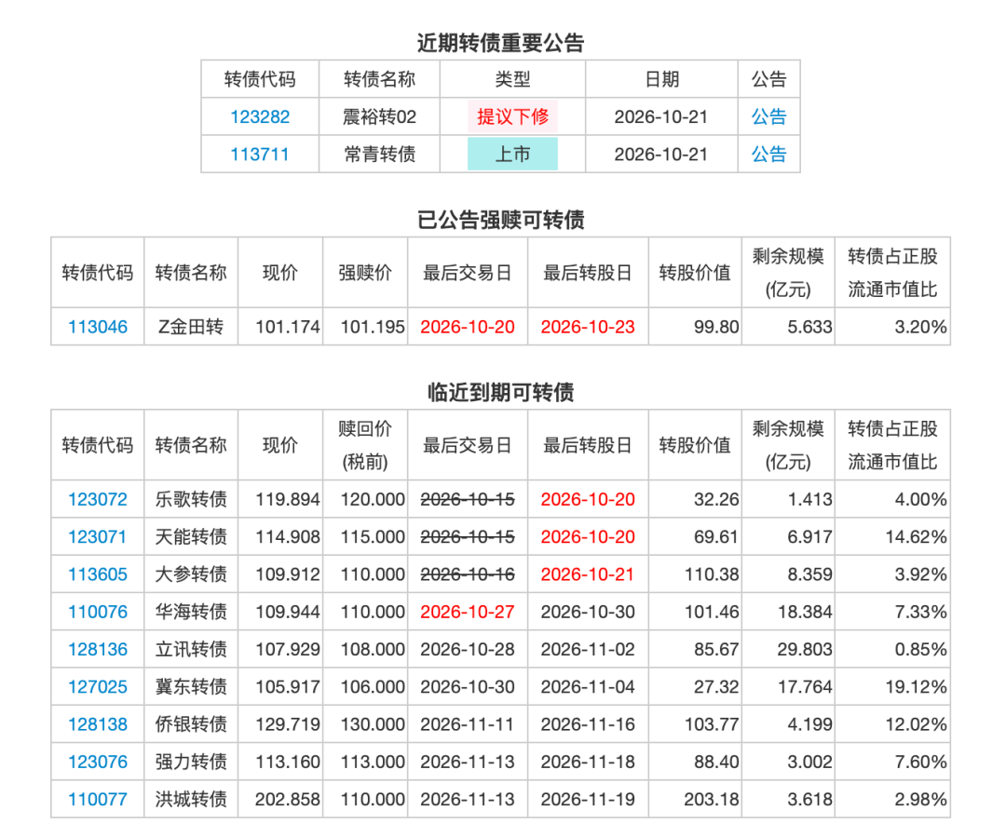Click 冀东转债 conversion value 27.32

coord(716,687)
